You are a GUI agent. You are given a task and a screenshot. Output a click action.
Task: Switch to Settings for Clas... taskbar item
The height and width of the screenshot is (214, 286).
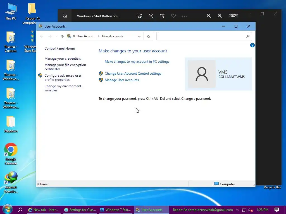coord(80,210)
